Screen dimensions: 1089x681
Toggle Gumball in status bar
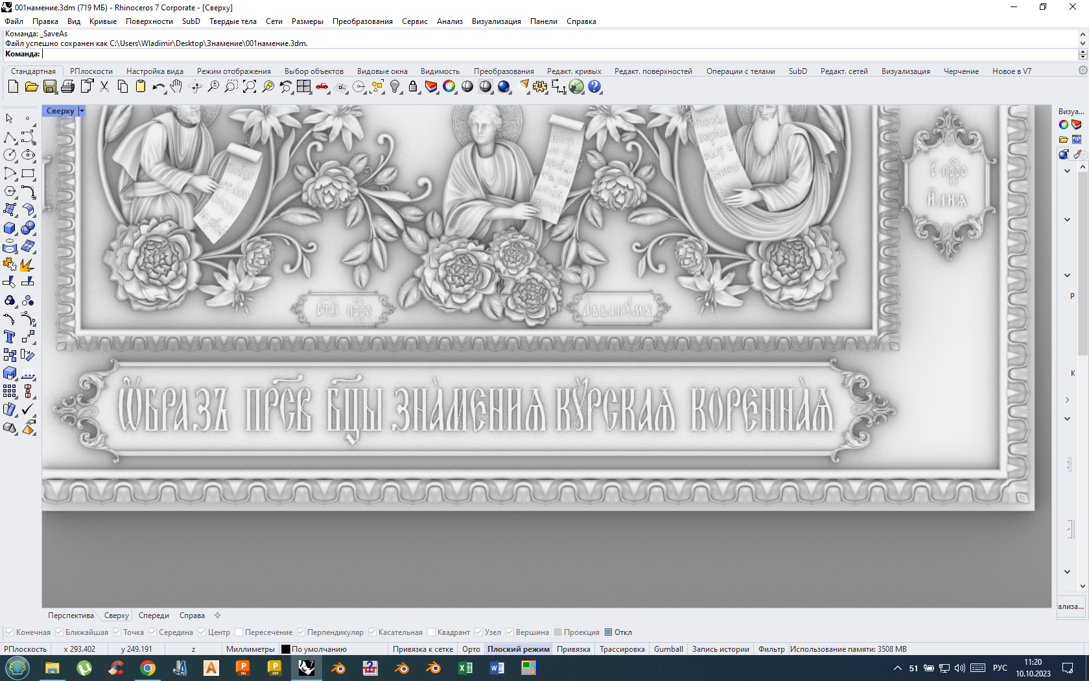[x=668, y=649]
